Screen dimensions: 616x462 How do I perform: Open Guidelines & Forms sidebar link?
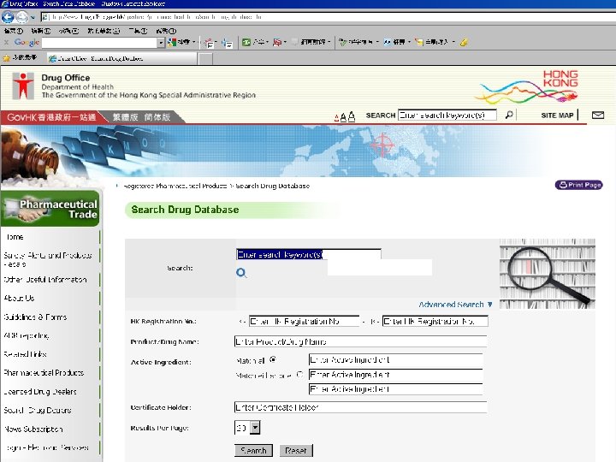(35, 317)
